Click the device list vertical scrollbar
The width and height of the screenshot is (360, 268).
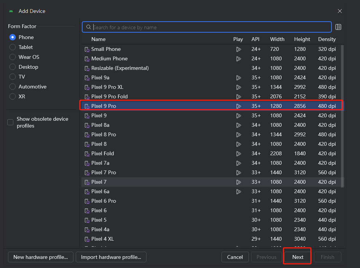(x=342, y=116)
